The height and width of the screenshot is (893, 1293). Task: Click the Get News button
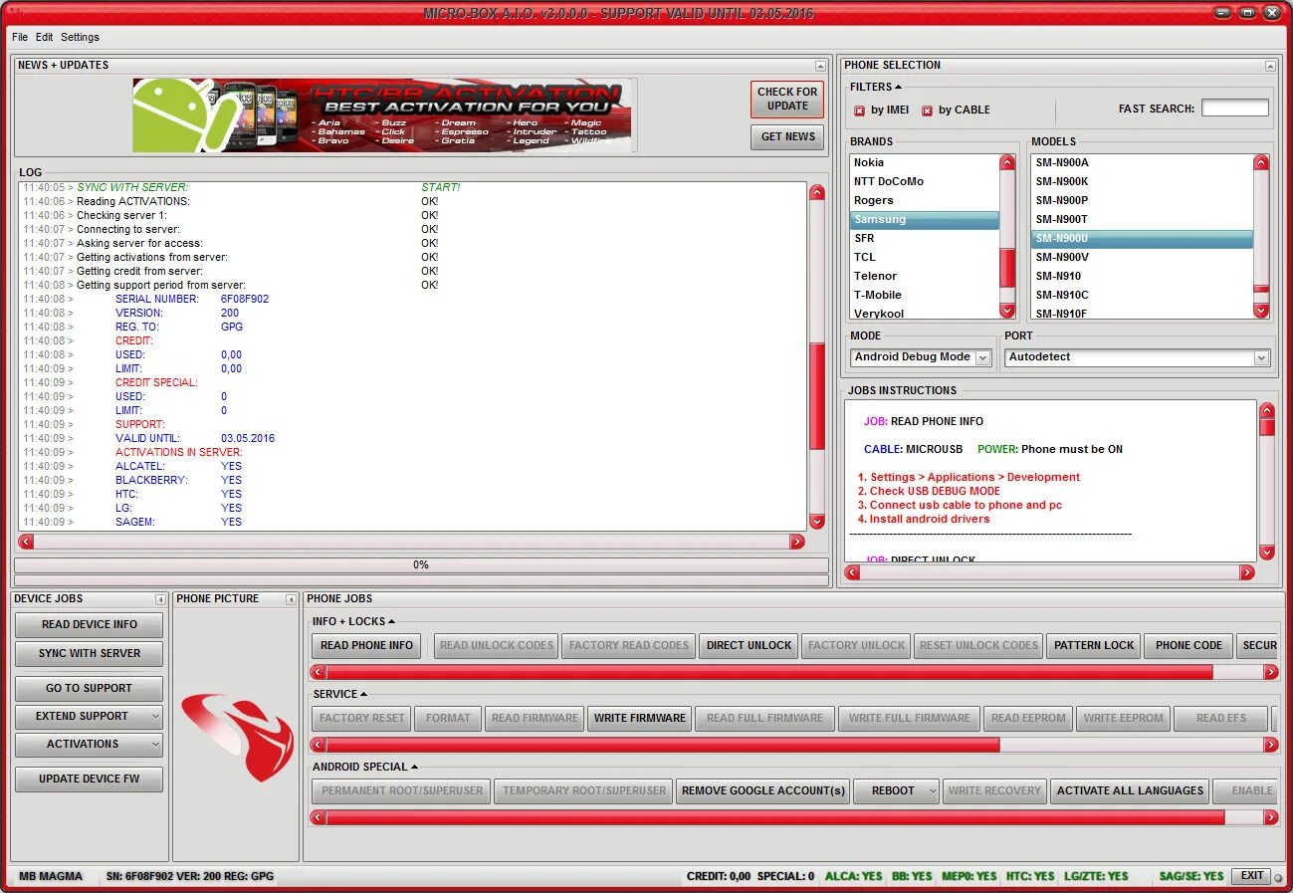coord(787,137)
